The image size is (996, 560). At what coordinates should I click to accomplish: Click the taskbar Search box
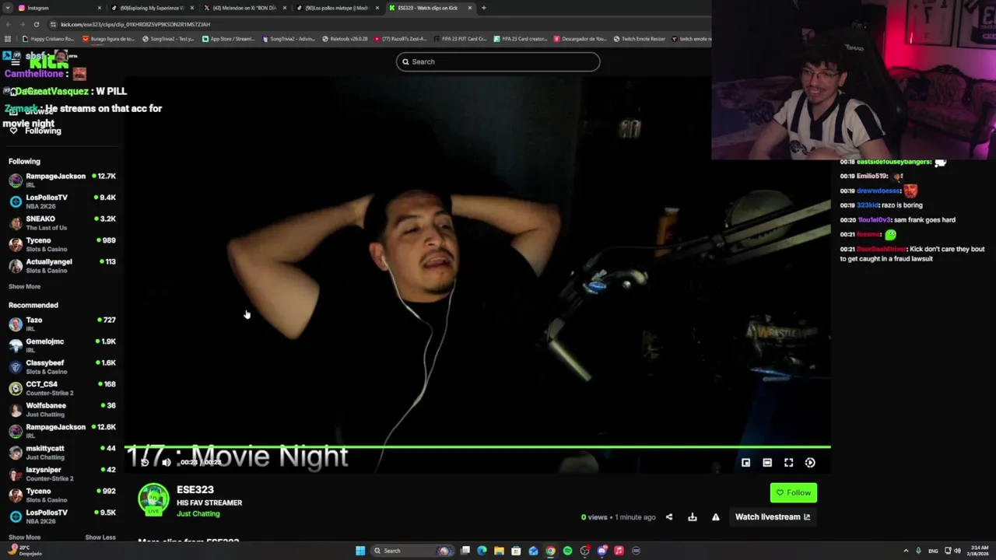(x=412, y=551)
